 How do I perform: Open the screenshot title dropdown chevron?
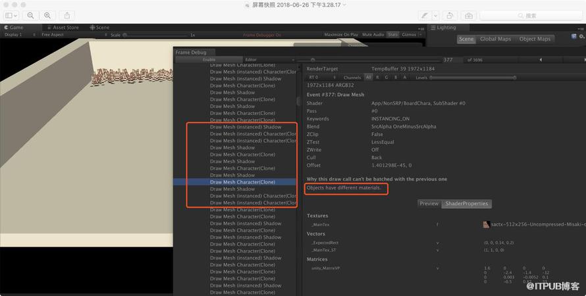coord(344,5)
